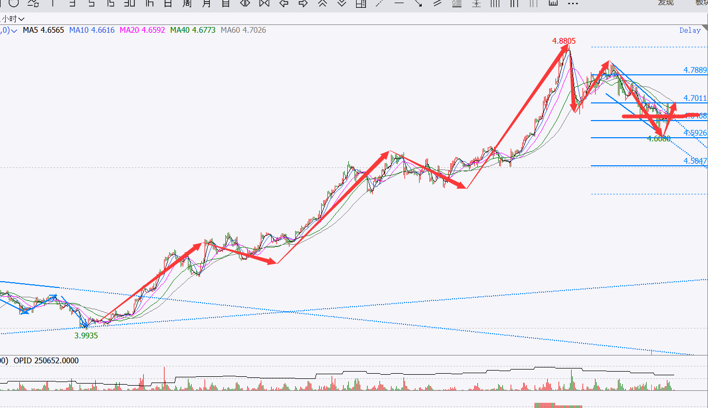Move the chart left with the left arrow
The height and width of the screenshot is (408, 708).
(x=284, y=3)
